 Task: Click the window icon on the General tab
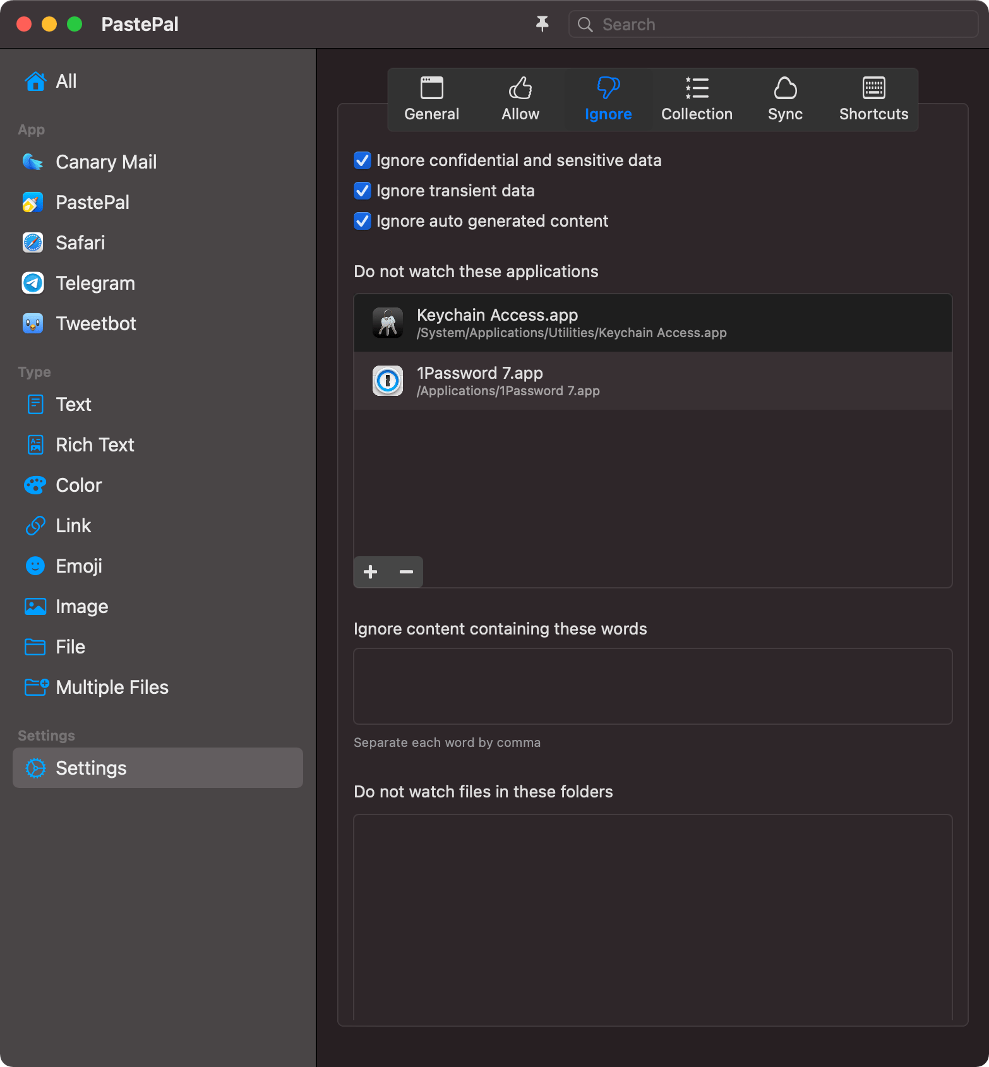click(x=432, y=88)
